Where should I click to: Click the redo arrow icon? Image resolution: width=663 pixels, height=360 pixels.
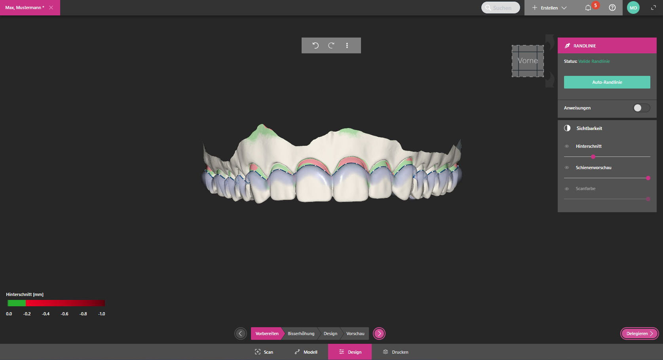click(331, 45)
